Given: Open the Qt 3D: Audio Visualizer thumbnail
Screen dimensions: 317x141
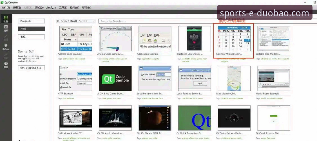Looking at the screenshot, I should 115,118.
